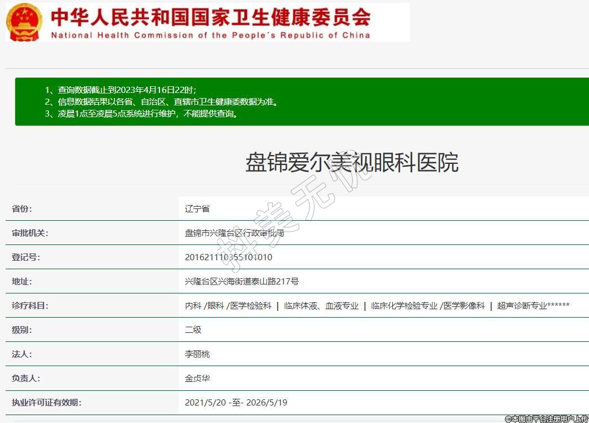
Task: Click legal representative name 李丽桃
Action: pyautogui.click(x=197, y=354)
